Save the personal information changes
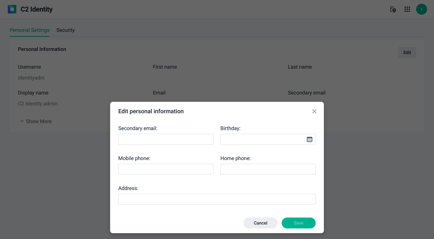Viewport: 434px width, 239px height. pos(298,223)
